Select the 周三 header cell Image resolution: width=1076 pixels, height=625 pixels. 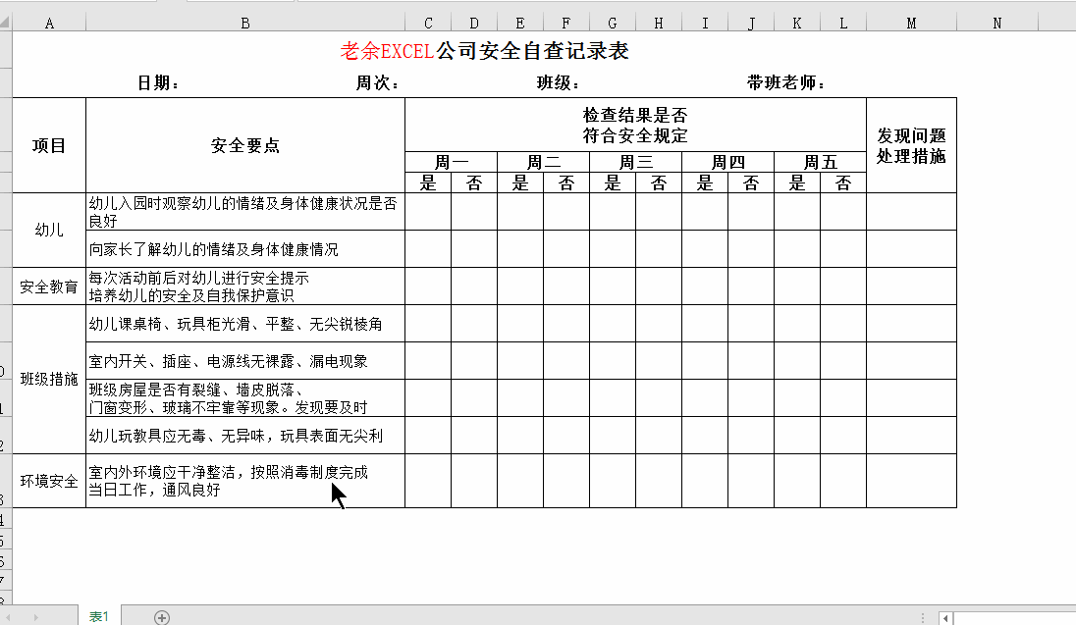635,162
